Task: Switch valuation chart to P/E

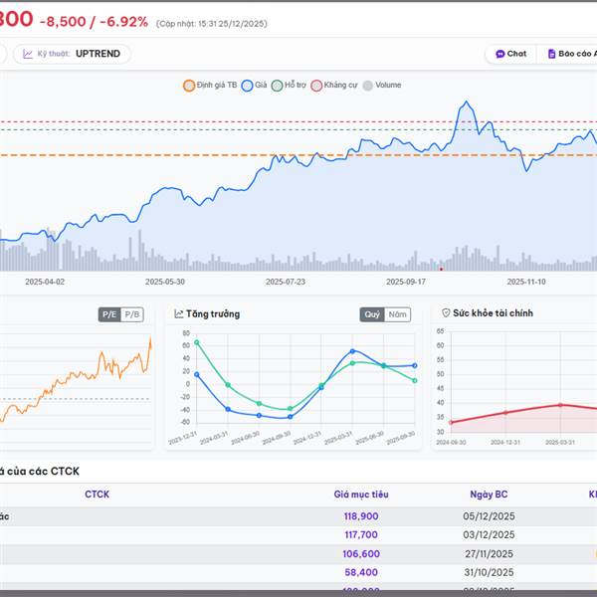Action: click(x=108, y=314)
